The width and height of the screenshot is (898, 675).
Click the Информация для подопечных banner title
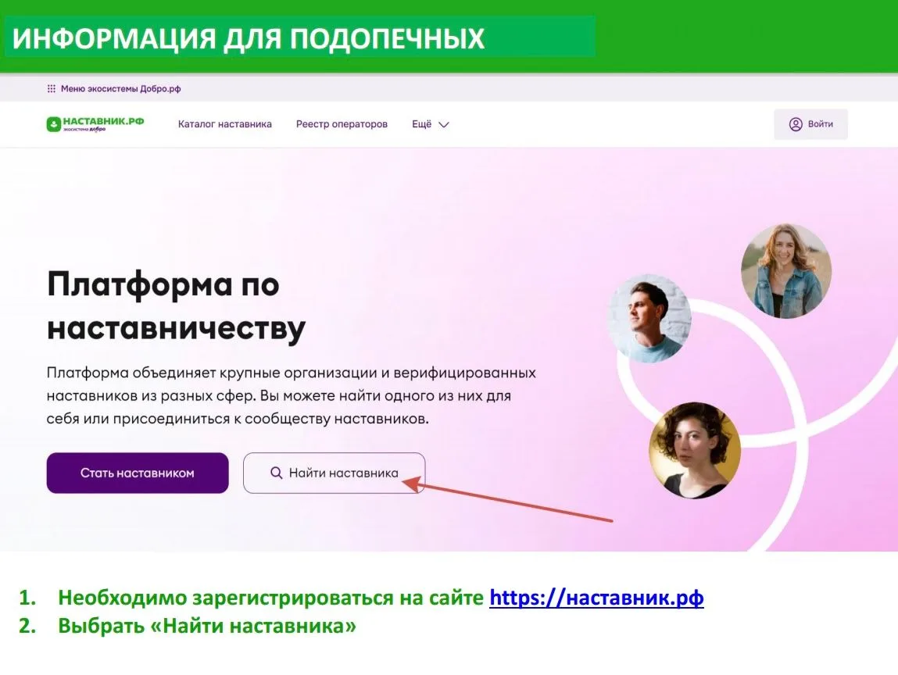tap(249, 38)
